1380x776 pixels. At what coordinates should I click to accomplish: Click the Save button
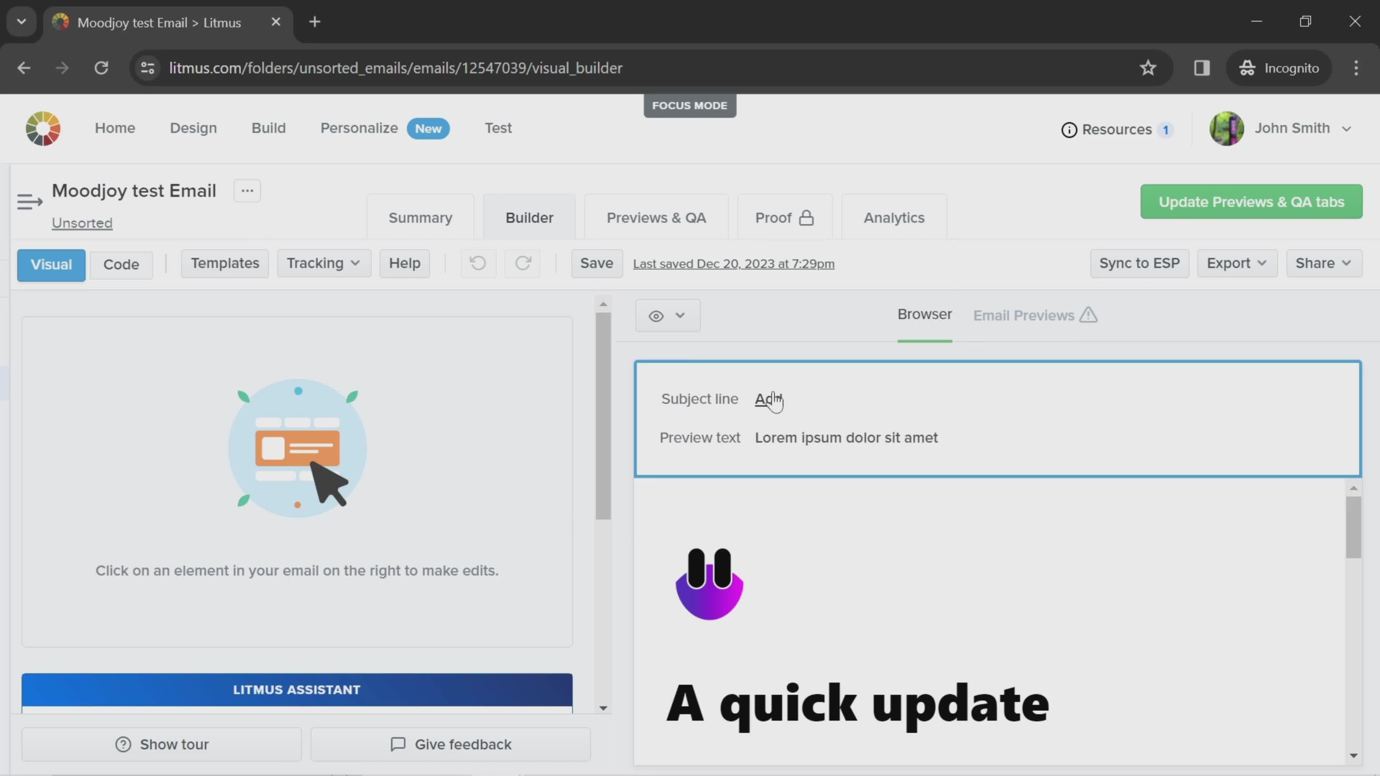pos(596,263)
